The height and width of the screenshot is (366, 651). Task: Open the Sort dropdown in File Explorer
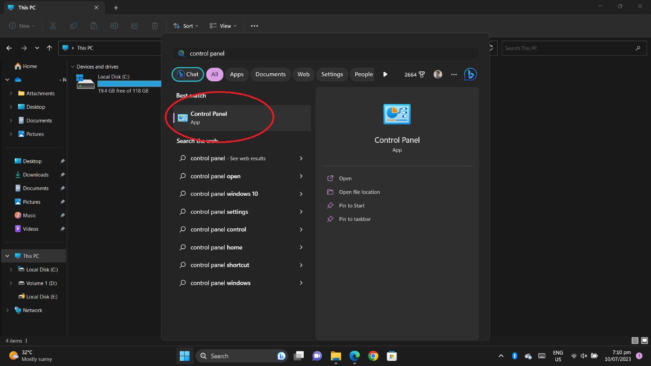(x=185, y=26)
